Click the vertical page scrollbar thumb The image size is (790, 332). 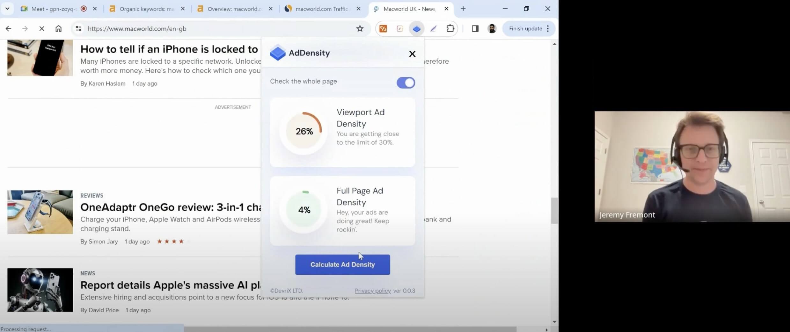click(554, 210)
